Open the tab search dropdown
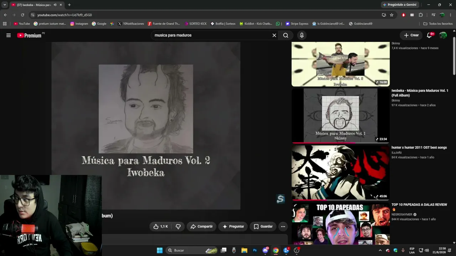Image resolution: width=456 pixels, height=256 pixels. coord(5,5)
